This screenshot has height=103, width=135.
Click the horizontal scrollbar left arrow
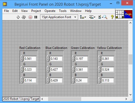(x=42, y=99)
